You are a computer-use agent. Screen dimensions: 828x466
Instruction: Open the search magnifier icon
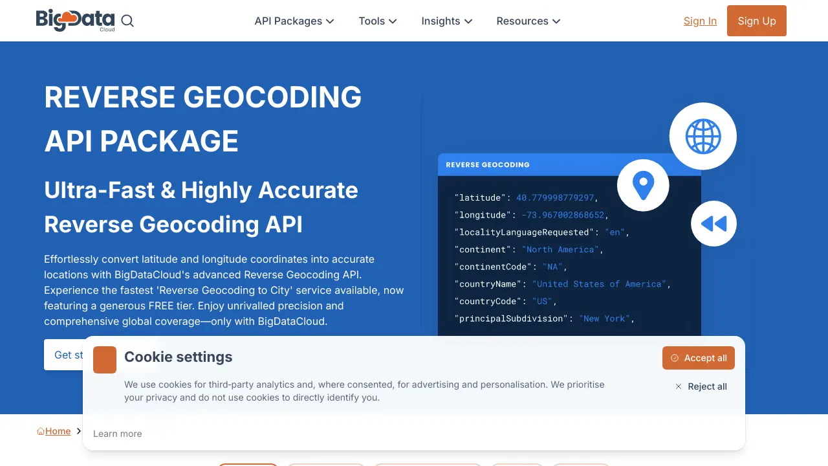coord(127,21)
